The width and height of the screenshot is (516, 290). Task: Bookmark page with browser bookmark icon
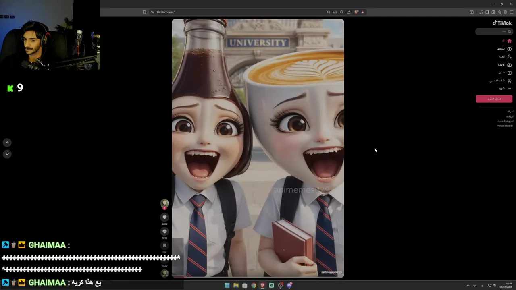[144, 12]
